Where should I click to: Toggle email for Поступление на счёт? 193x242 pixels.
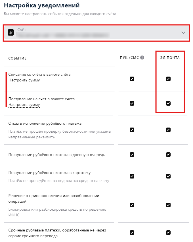168,103
